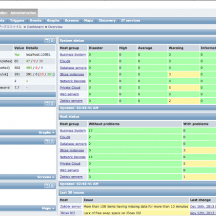Click With problems value 1 for Zabbix servers
Viewport: 216px width, 216px height.
click(199, 177)
